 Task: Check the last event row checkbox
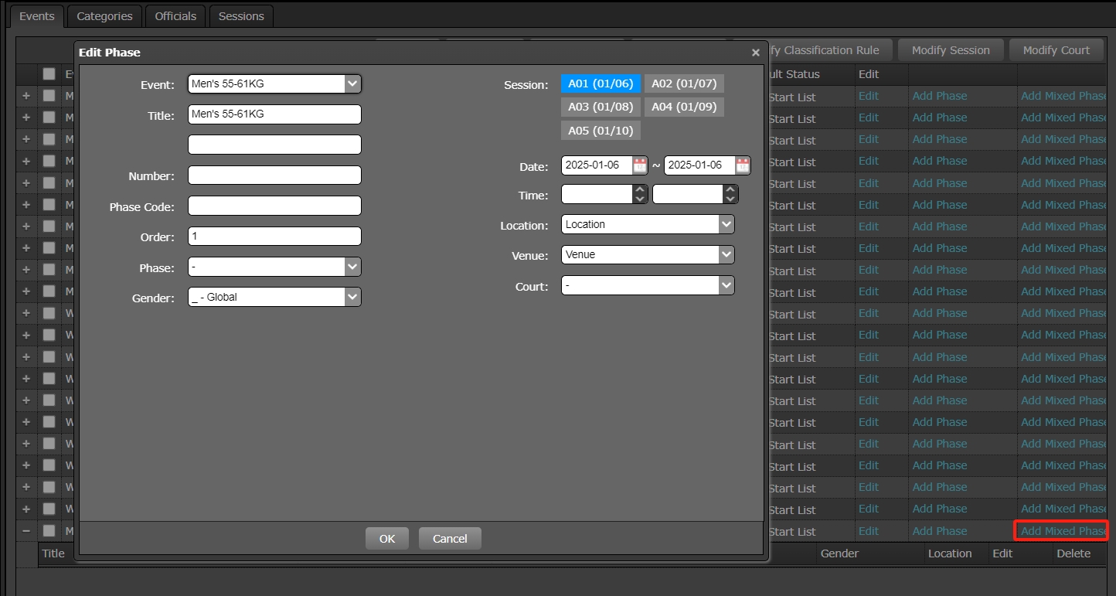[x=49, y=531]
